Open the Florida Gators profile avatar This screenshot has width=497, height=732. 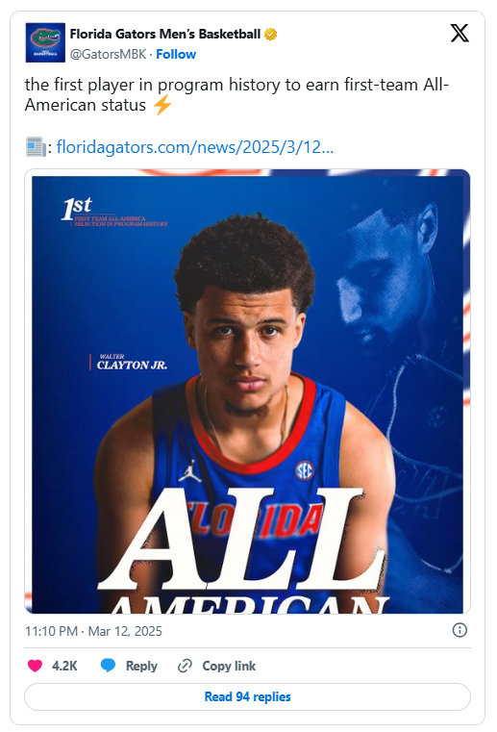[45, 42]
